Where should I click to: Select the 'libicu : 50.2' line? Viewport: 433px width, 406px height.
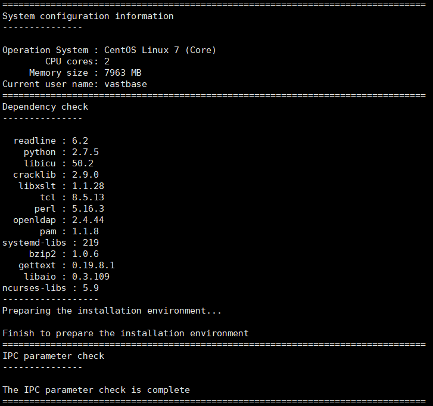58,163
